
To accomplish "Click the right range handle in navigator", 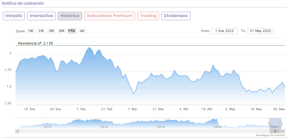I will (x=281, y=124).
